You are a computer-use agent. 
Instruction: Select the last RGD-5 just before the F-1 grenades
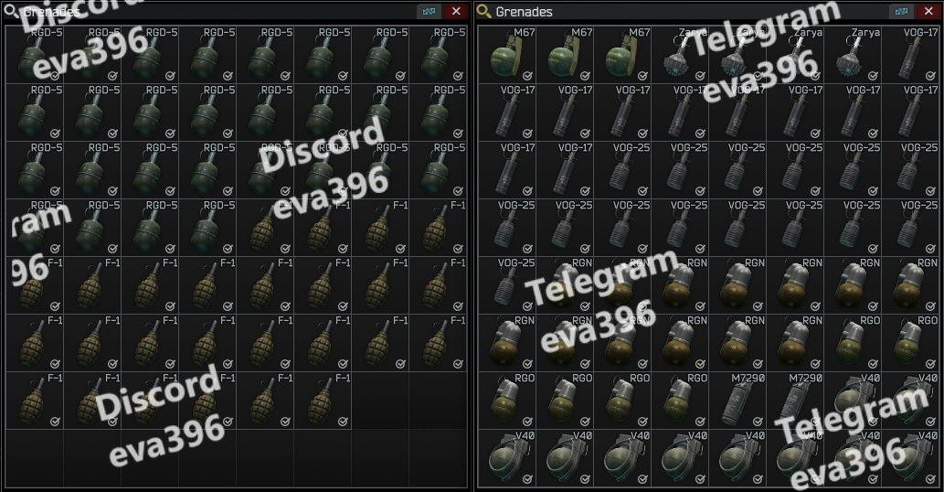(x=208, y=228)
